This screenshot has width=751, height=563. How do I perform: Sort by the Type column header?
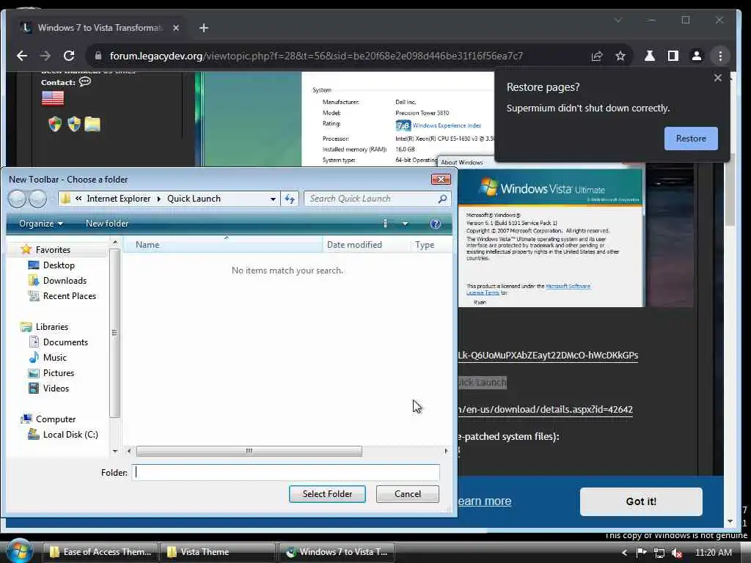click(x=430, y=245)
